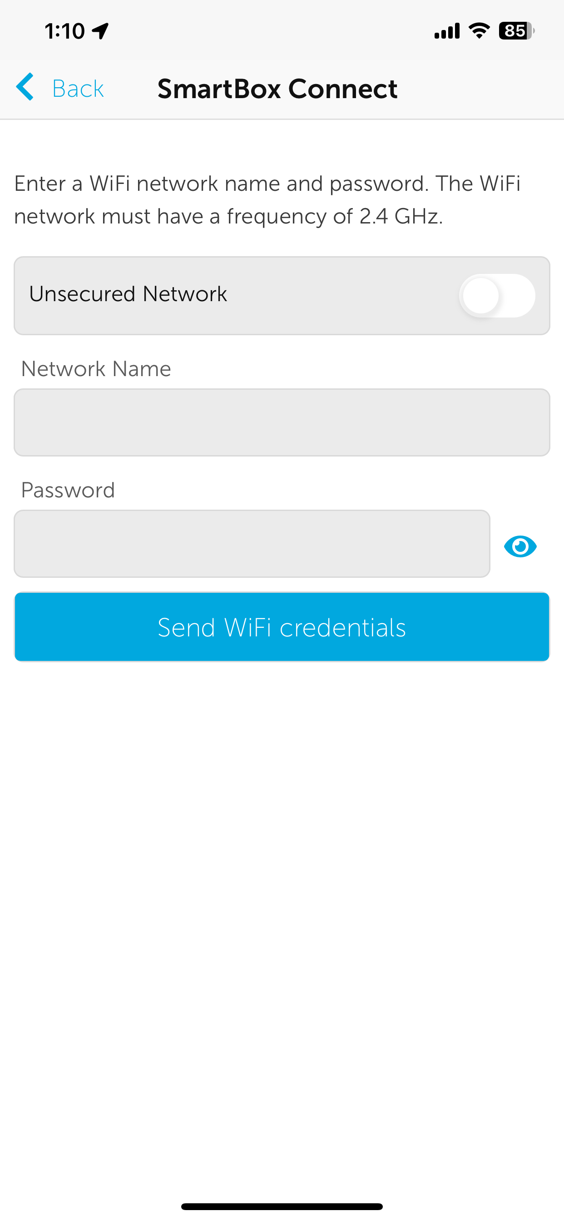Tap the Unsecured Network label text
Image resolution: width=564 pixels, height=1221 pixels.
(128, 294)
